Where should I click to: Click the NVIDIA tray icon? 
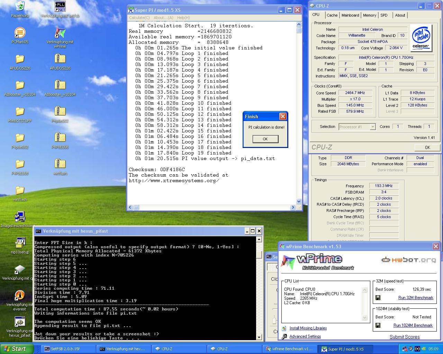pyautogui.click(x=423, y=349)
